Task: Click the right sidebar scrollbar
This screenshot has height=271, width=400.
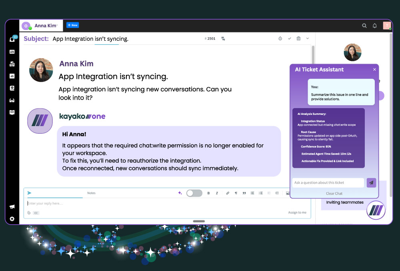Action: (x=391, y=115)
